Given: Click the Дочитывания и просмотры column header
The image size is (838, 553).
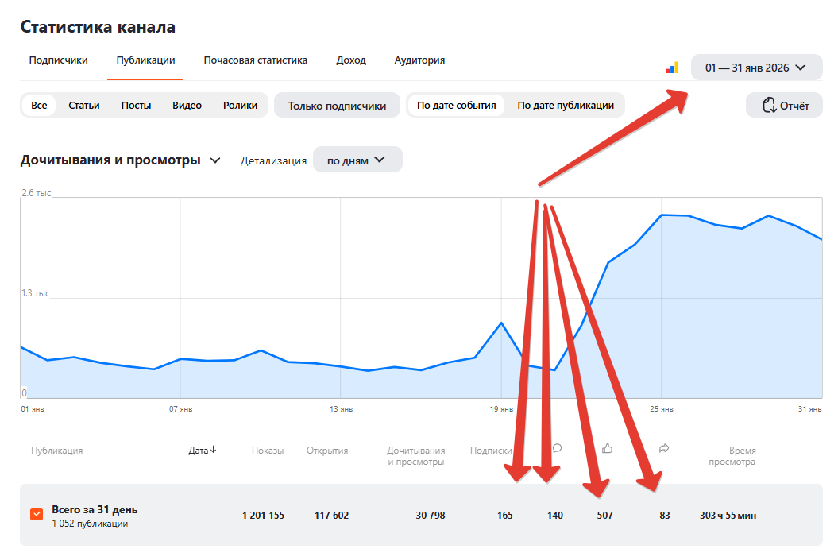Looking at the screenshot, I should [415, 456].
